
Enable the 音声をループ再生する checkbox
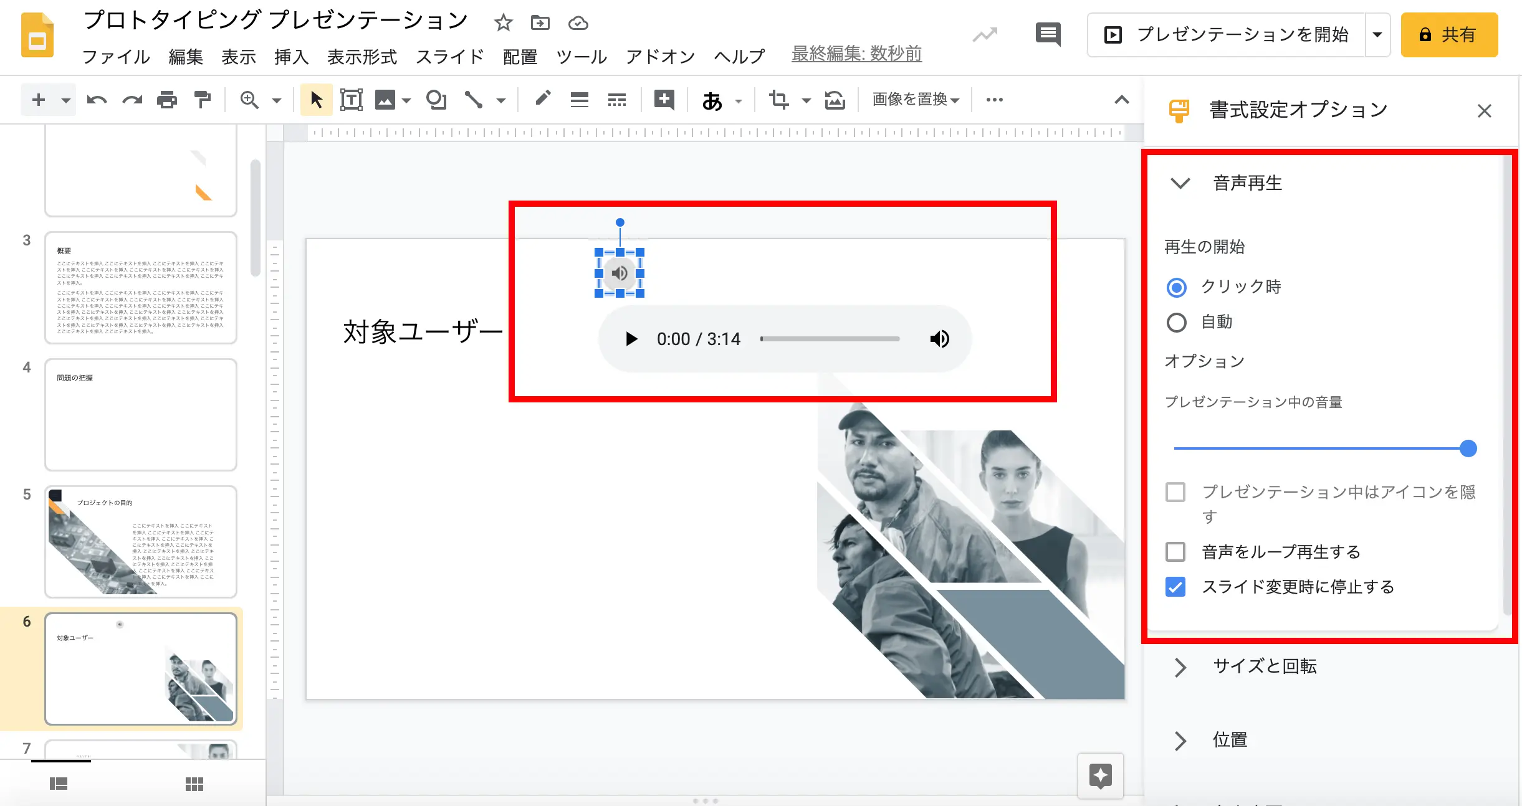point(1175,552)
